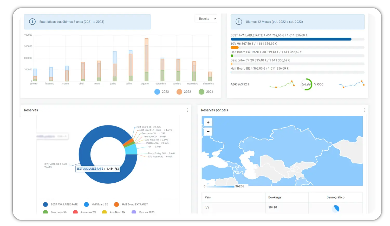Screen dimensions: 390x226
Task: Open the Reservas por país three-dot menu
Action: [x=365, y=110]
